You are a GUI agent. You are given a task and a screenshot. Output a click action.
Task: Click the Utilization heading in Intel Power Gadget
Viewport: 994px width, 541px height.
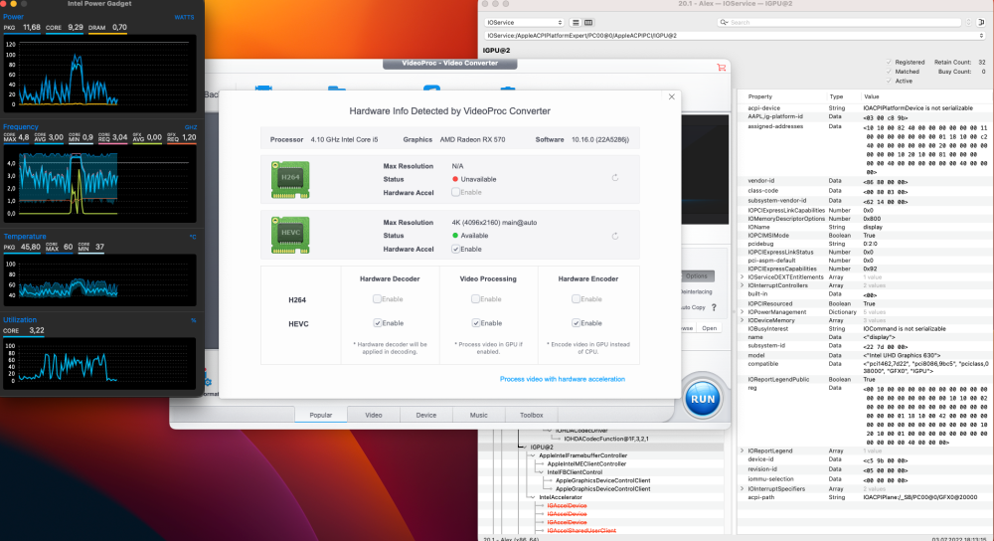20,319
